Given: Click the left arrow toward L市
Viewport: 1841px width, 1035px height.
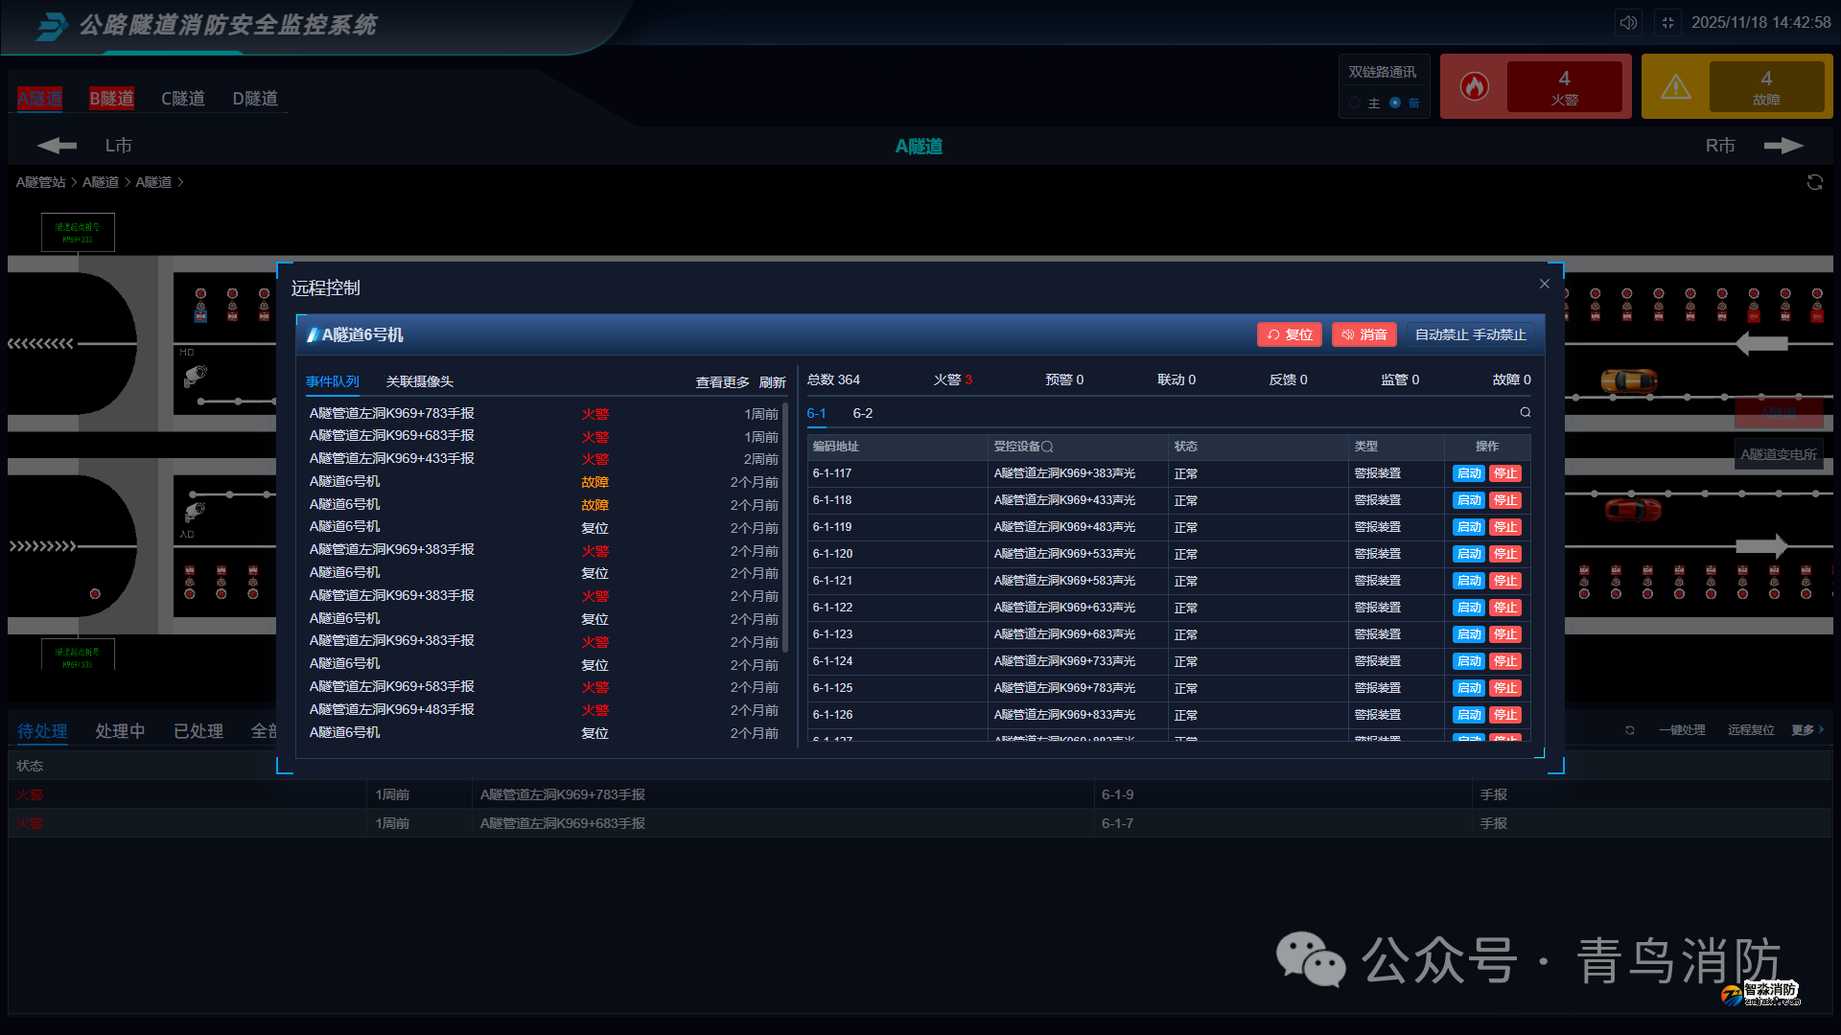Looking at the screenshot, I should 57,146.
